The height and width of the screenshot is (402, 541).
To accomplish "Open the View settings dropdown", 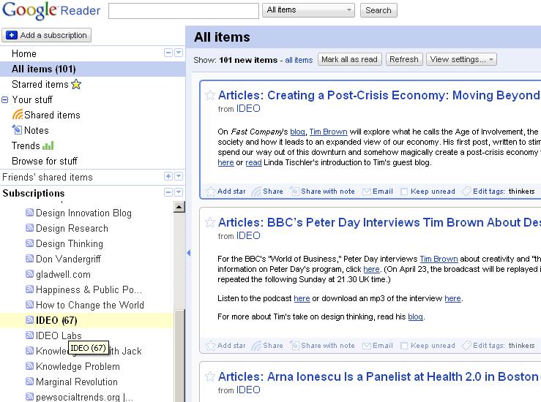I will point(461,59).
